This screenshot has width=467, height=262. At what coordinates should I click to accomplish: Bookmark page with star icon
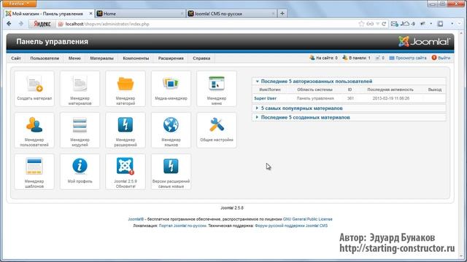pyautogui.click(x=361, y=24)
